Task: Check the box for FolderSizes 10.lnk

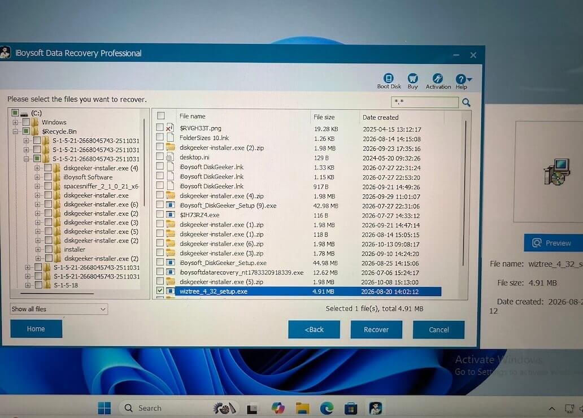Action: pyautogui.click(x=160, y=137)
